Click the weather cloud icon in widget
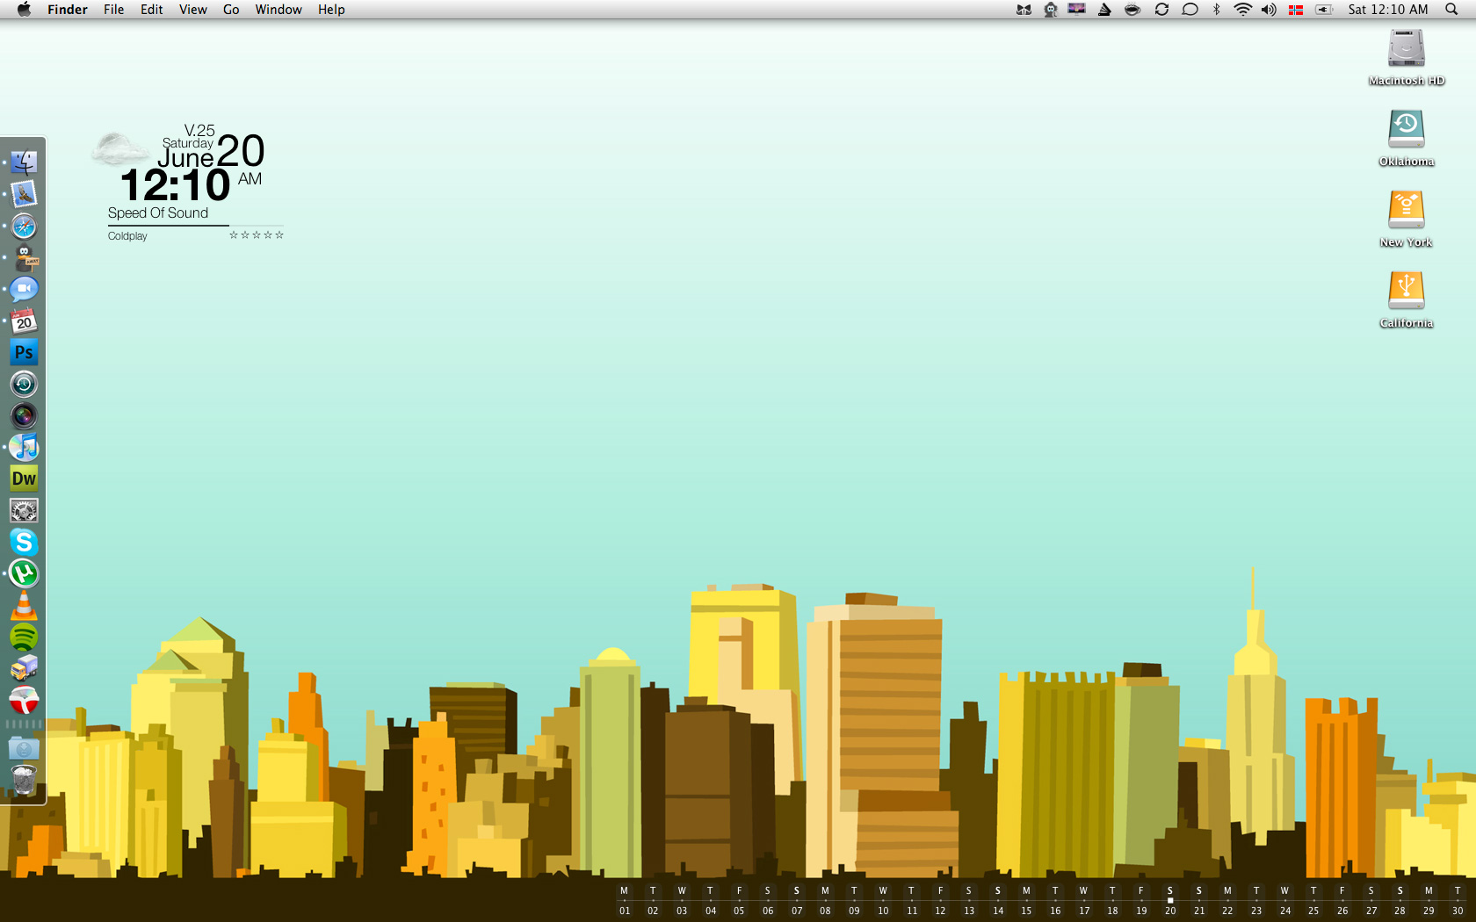The width and height of the screenshot is (1476, 922). point(120,148)
